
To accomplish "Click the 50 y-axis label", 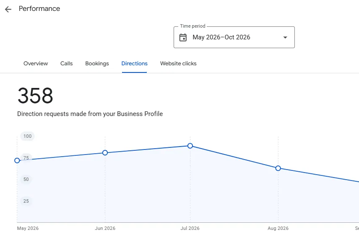I will [x=26, y=179].
